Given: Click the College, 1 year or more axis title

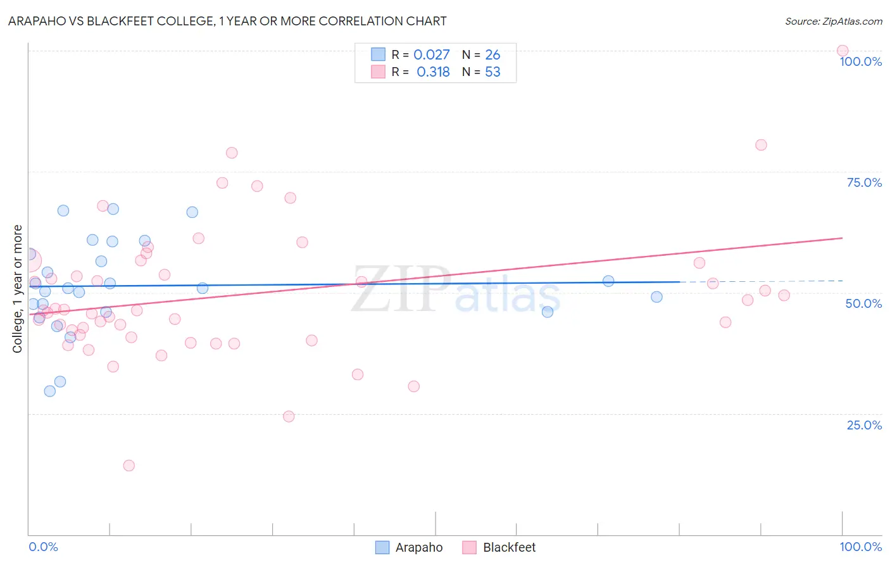Looking at the screenshot, I should [18, 289].
